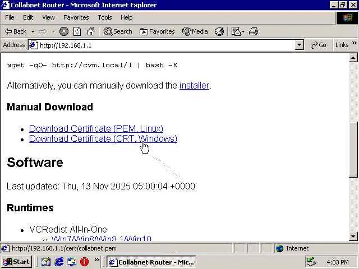Open Download Certificate (CRT, Windows) link

pos(103,138)
